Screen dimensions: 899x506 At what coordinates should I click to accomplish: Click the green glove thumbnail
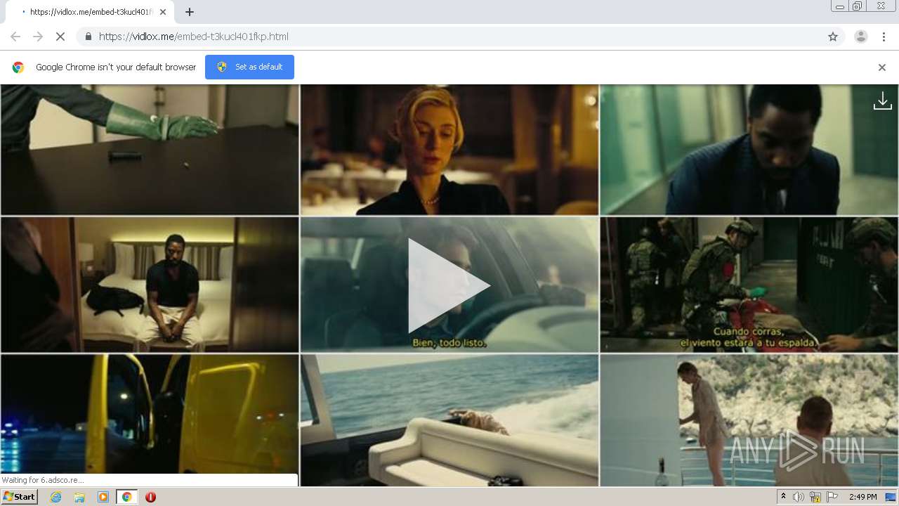(150, 150)
